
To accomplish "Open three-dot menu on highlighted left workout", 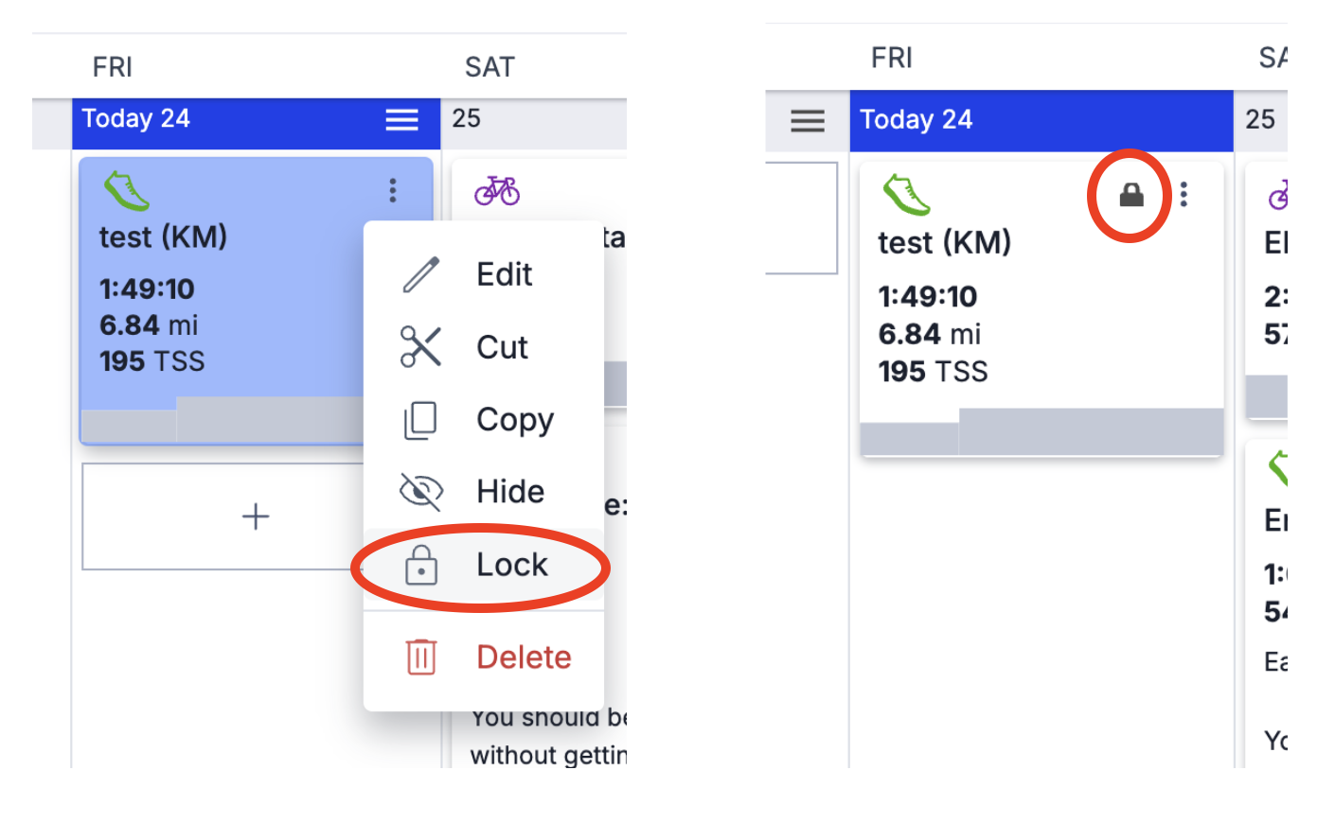I will click(393, 191).
